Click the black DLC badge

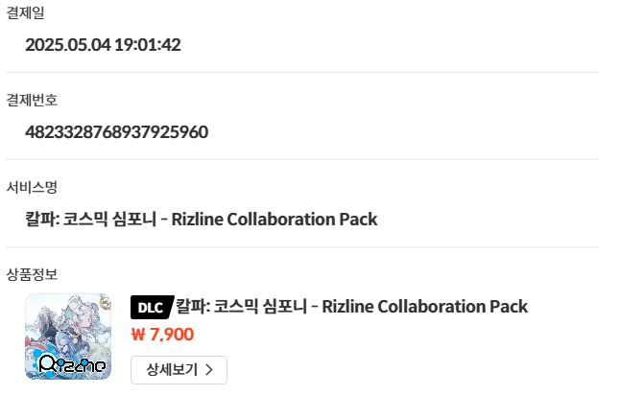coord(152,307)
